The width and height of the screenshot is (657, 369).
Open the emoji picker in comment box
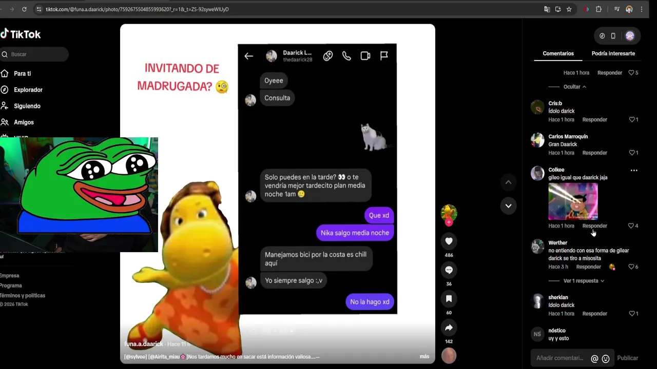pyautogui.click(x=606, y=359)
